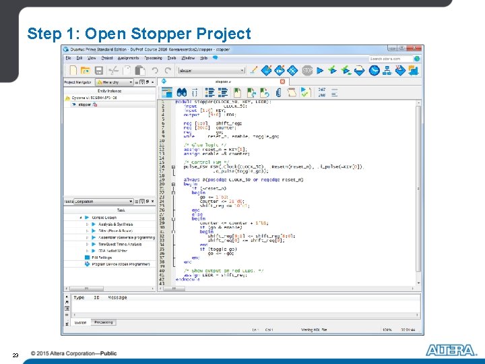This screenshot has width=485, height=364.
Task: Collapse the code fold marker at line 20
Action: 173,184
